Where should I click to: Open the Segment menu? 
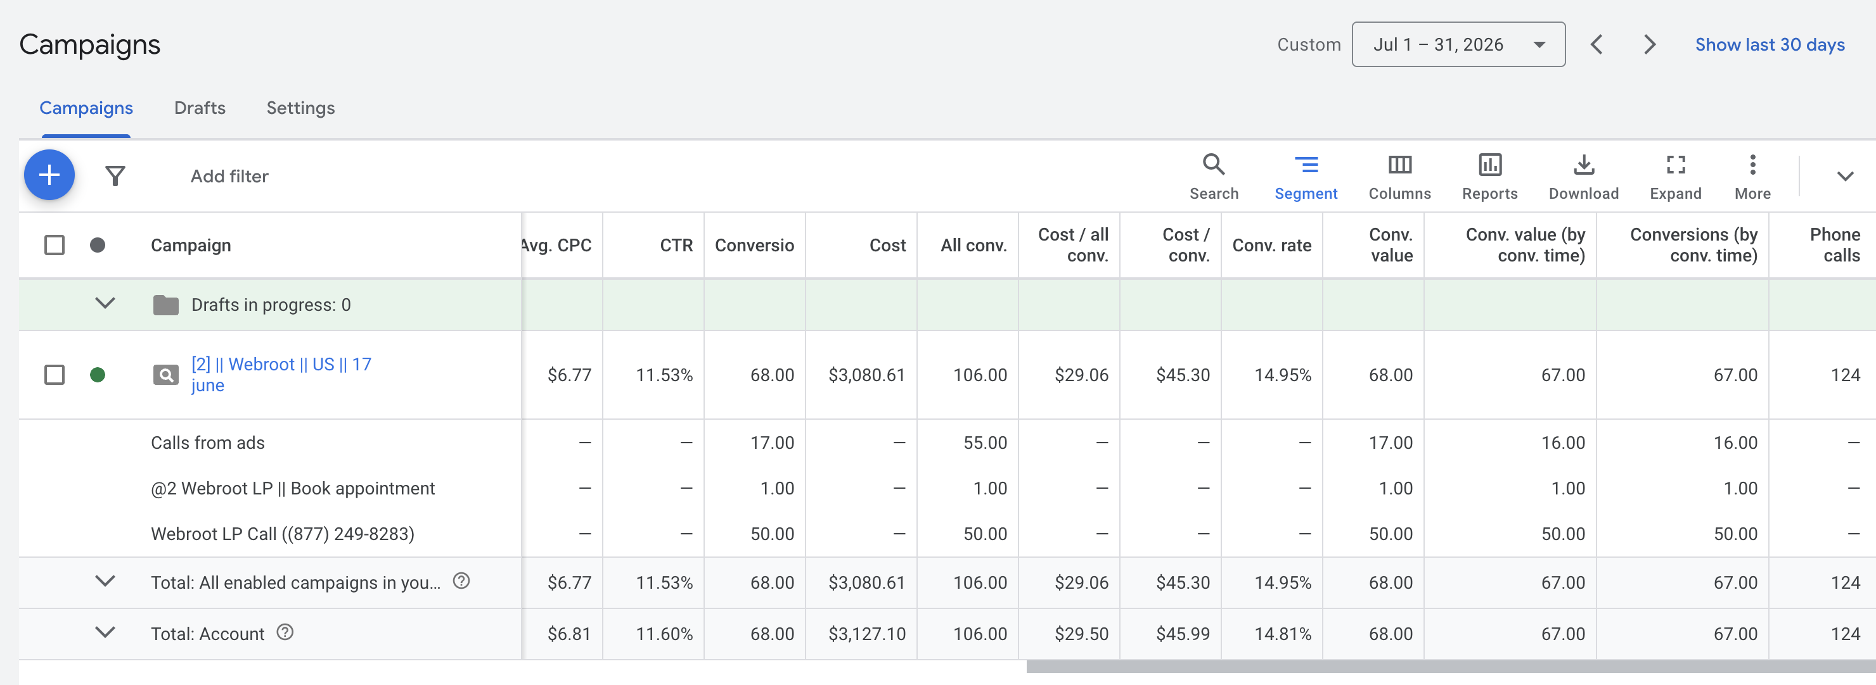click(x=1306, y=177)
